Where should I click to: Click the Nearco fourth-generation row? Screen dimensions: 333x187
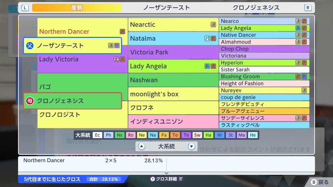coord(264,21)
